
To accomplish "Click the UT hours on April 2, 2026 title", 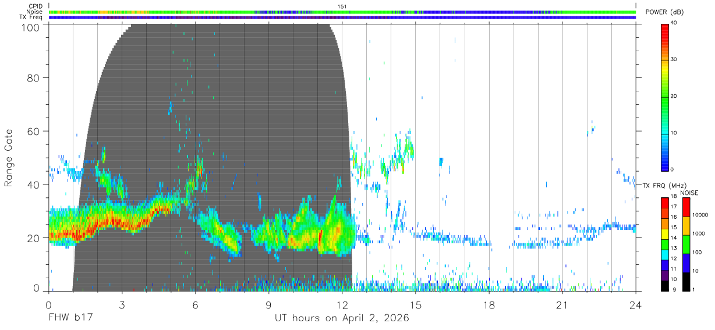I will point(342,318).
